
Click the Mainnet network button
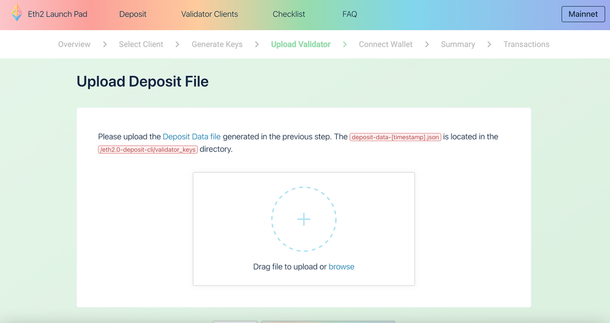[583, 14]
